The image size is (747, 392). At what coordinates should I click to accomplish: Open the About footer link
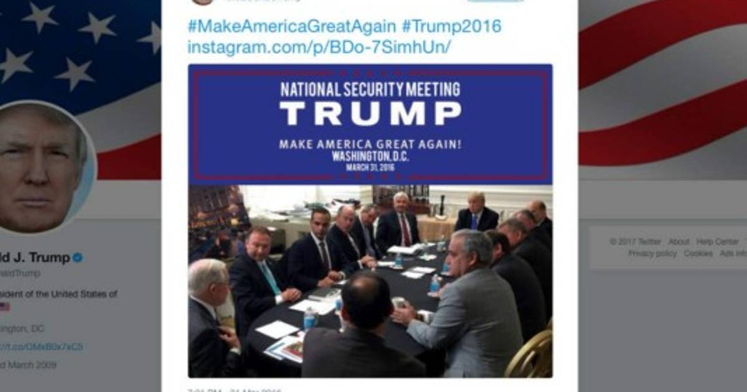pos(679,241)
